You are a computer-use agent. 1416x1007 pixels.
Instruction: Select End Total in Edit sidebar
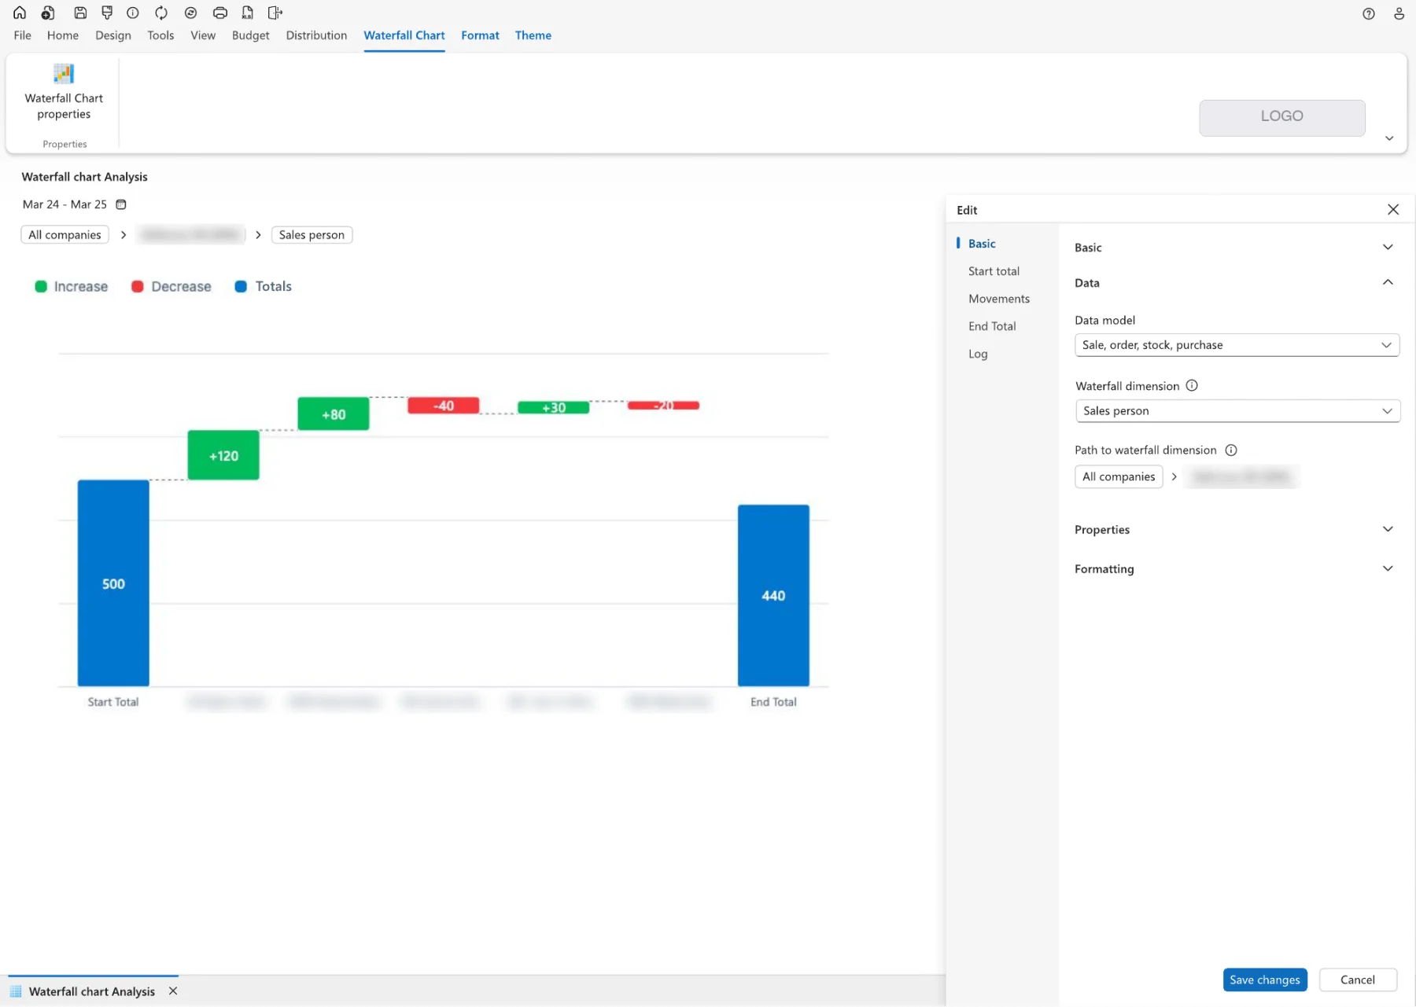pos(992,326)
